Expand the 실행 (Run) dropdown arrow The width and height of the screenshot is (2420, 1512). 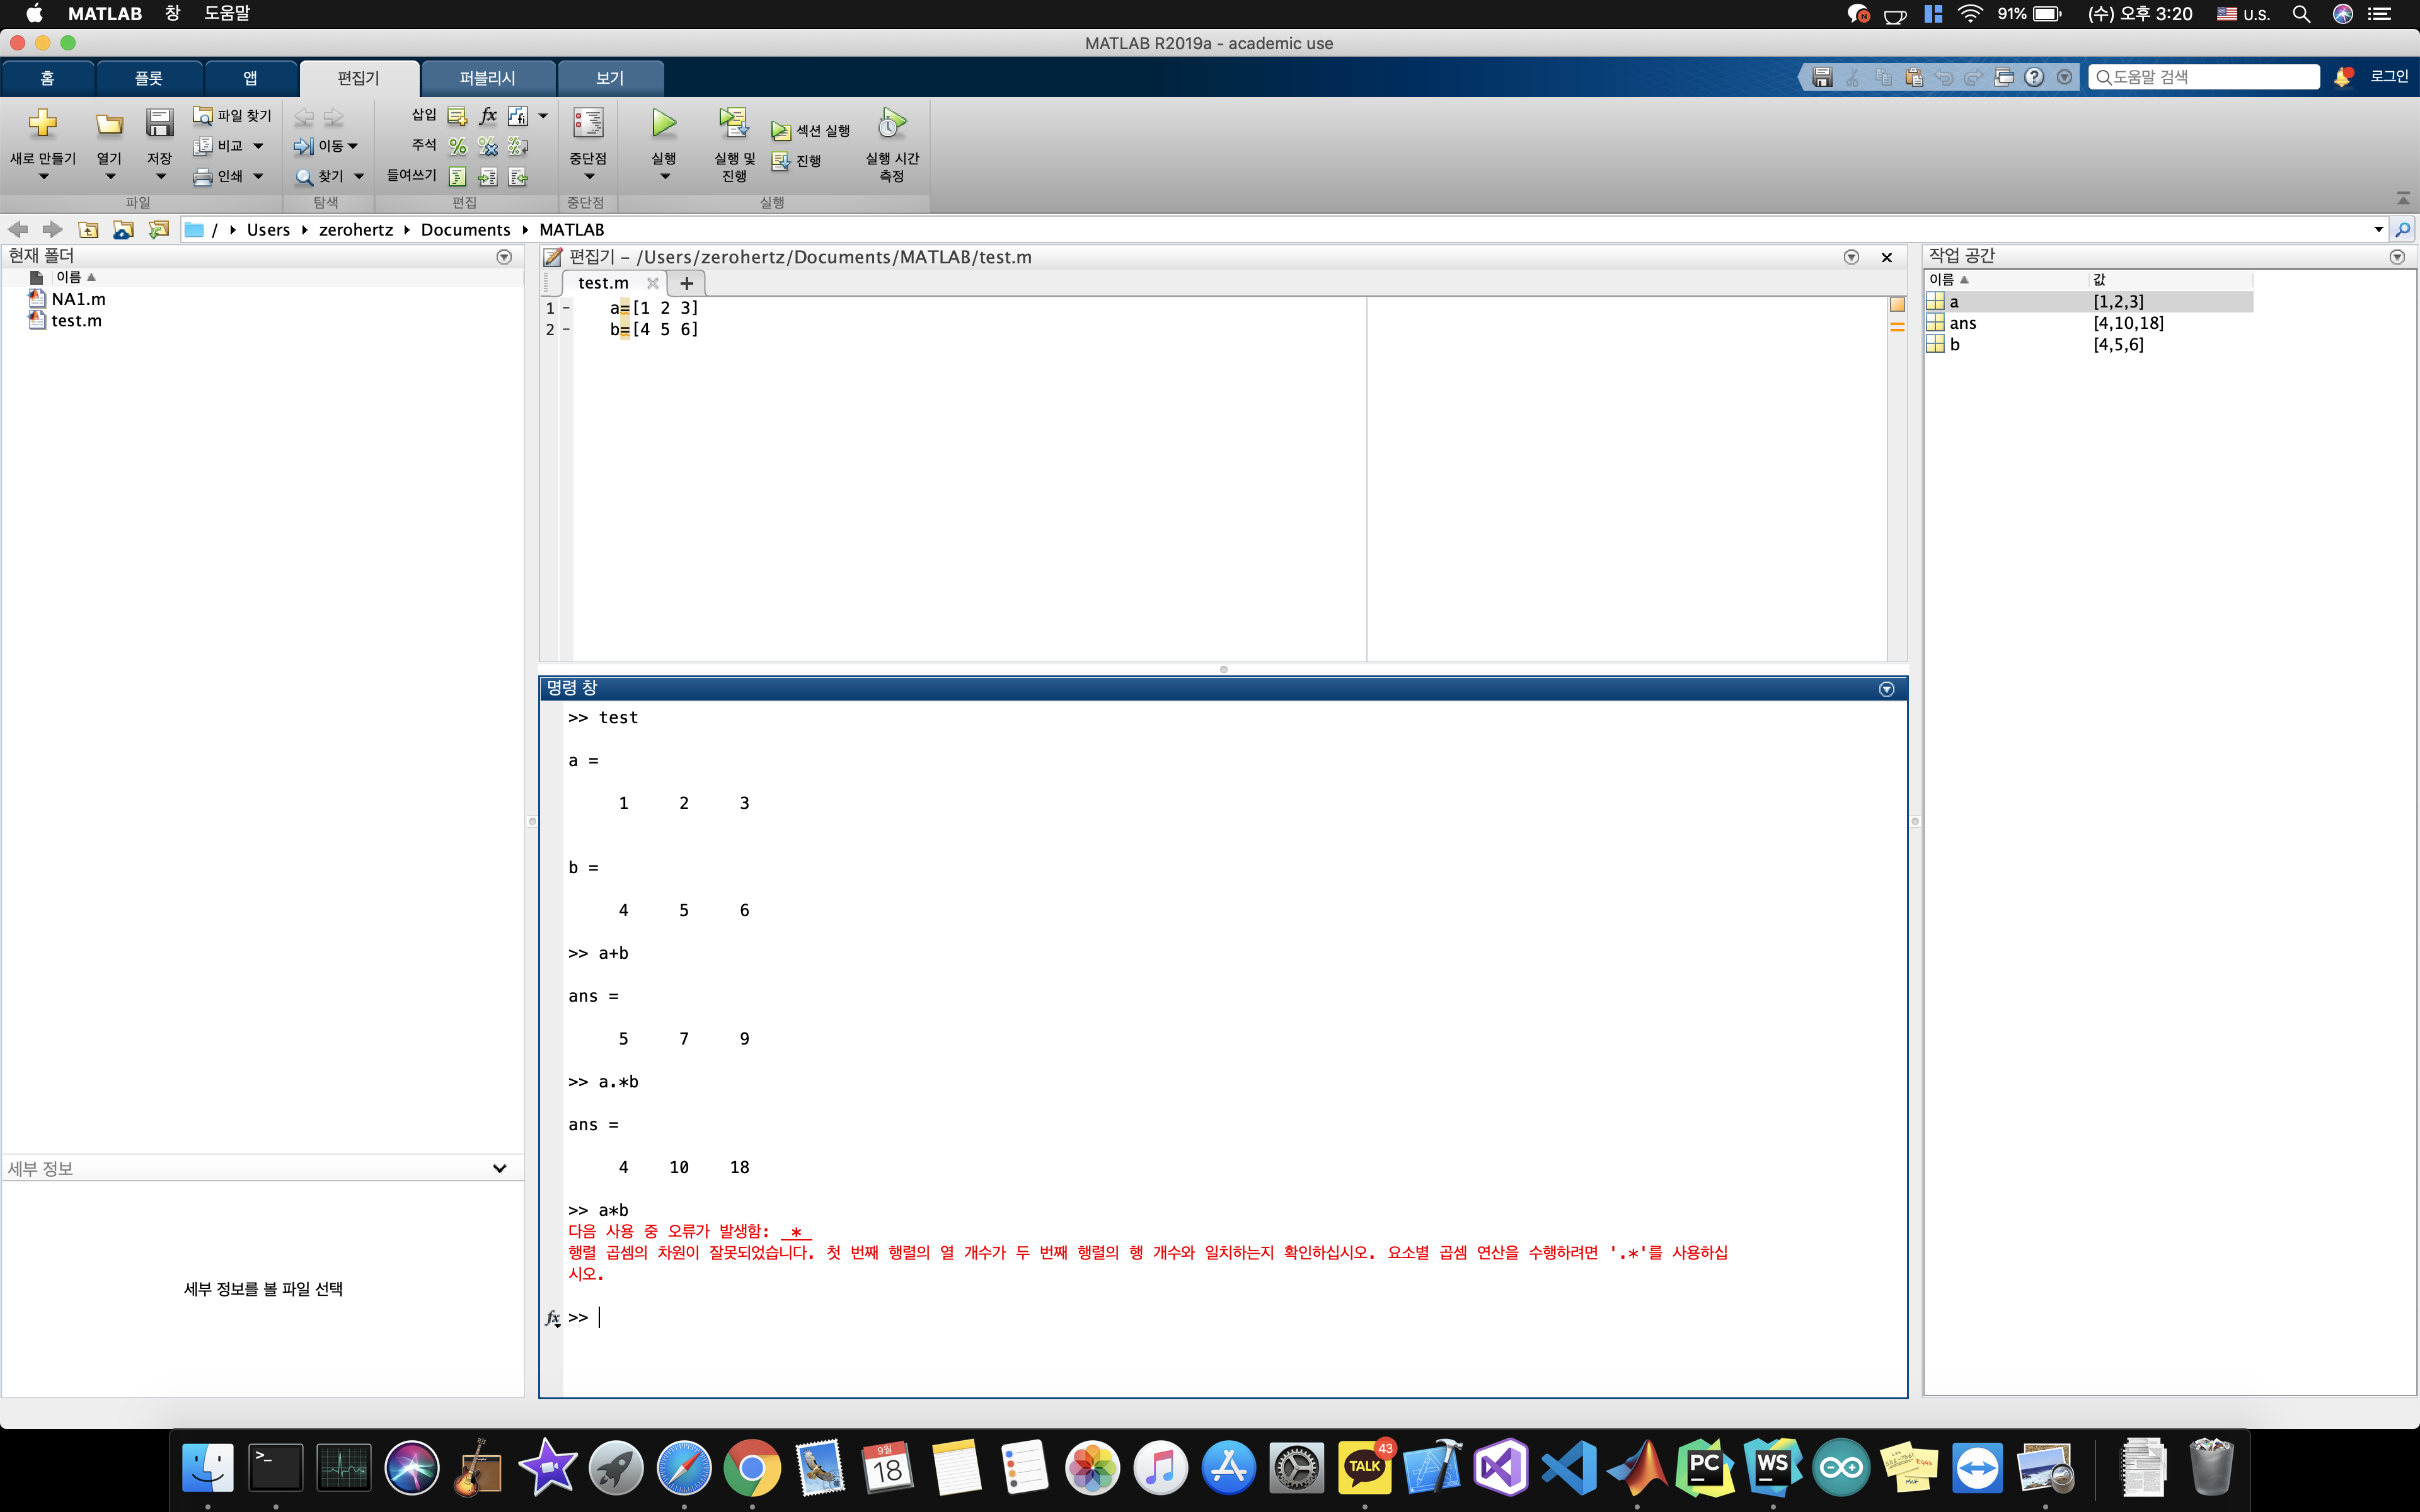664,177
